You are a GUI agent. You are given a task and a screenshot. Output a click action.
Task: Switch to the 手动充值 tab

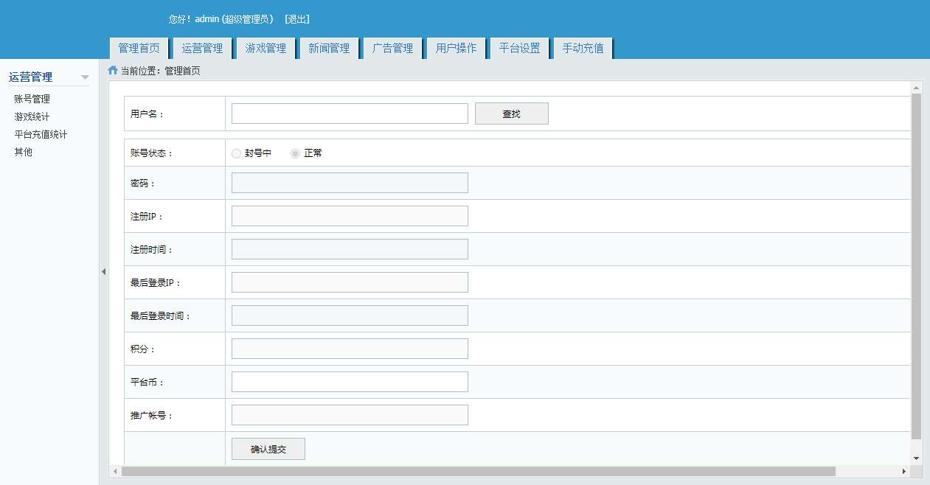[582, 47]
